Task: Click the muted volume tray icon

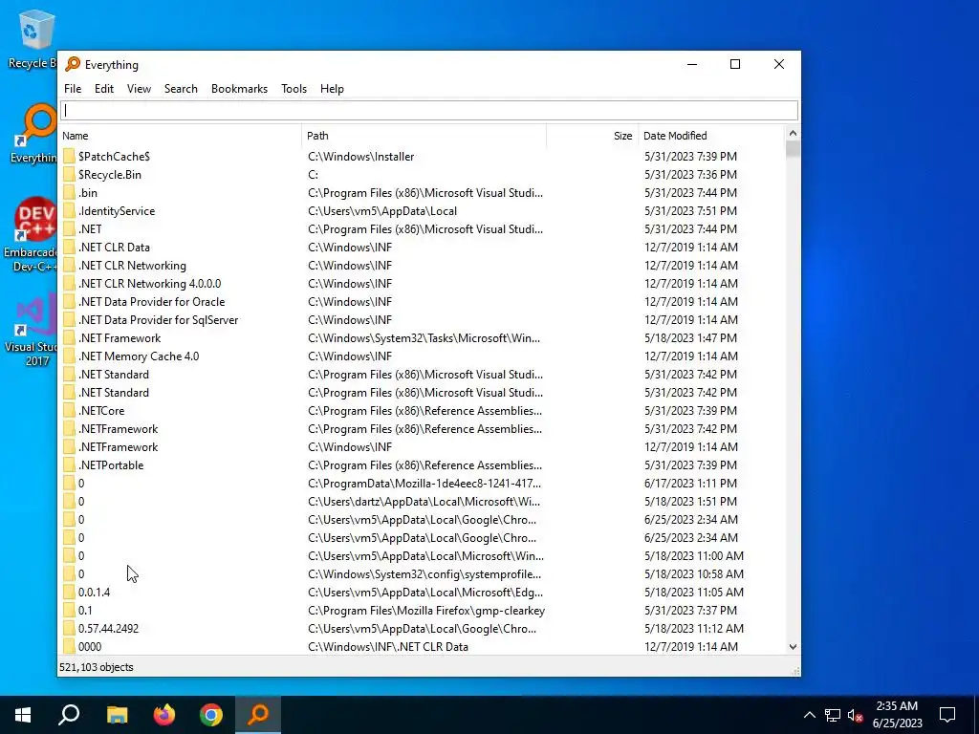Action: tap(855, 715)
